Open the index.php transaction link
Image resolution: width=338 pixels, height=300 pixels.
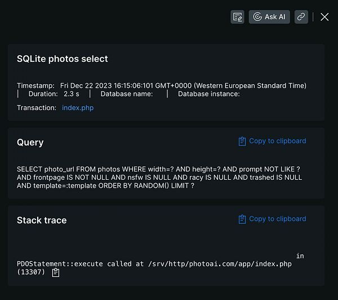(78, 107)
